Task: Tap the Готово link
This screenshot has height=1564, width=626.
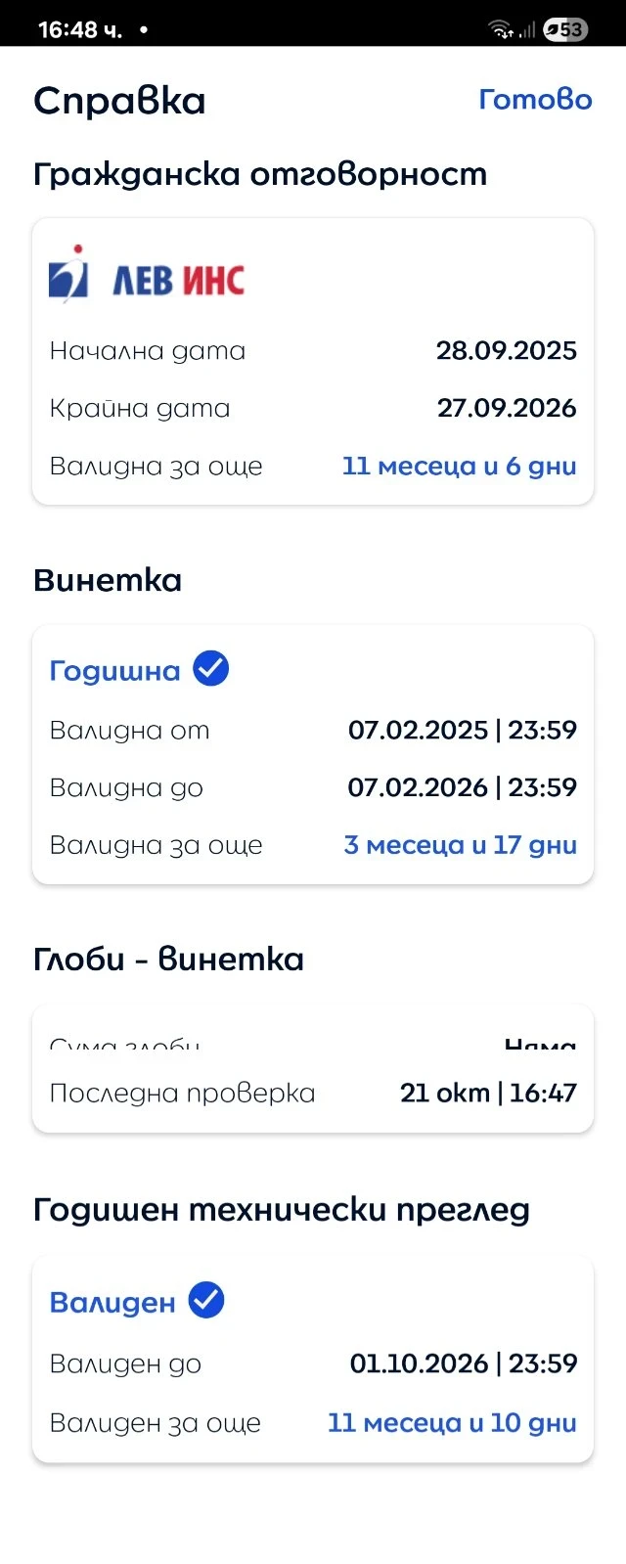Action: [535, 100]
